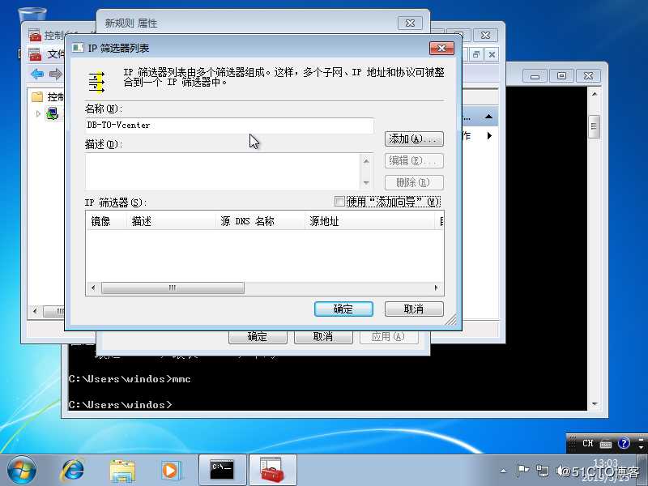Click the 源地址 column header
Screen dimensions: 648x486
(370, 221)
